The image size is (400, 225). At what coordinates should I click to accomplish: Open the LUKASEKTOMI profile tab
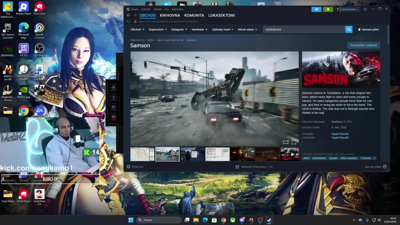[x=222, y=15]
